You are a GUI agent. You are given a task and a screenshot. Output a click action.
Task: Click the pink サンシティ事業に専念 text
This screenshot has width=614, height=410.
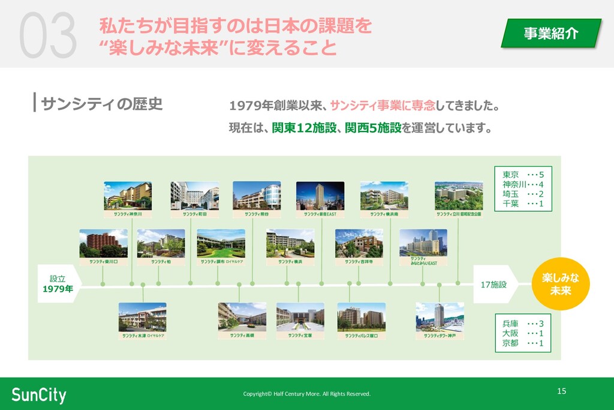pyautogui.click(x=383, y=106)
